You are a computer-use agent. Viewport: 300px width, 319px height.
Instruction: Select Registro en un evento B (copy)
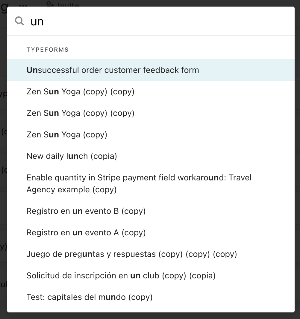86,211
